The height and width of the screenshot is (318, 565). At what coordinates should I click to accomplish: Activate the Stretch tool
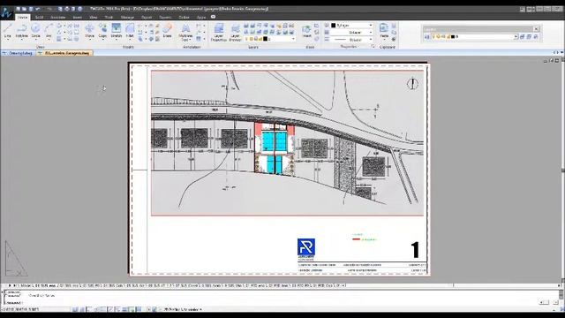[116, 31]
